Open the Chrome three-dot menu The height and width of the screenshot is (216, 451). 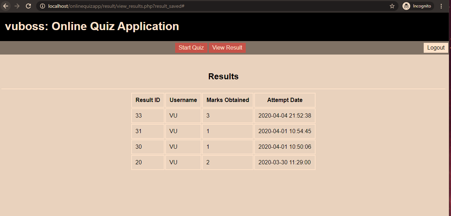[441, 6]
